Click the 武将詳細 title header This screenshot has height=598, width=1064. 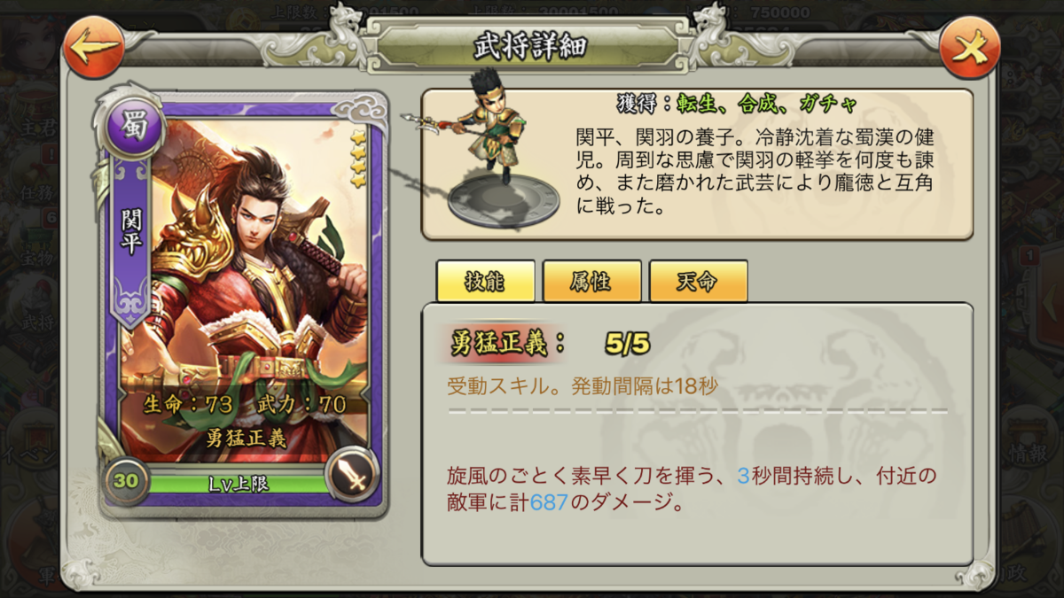(x=530, y=47)
